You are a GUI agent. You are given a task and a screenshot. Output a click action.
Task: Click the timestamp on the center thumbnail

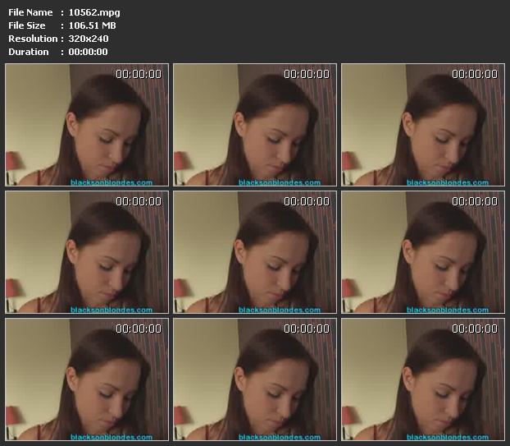(307, 201)
